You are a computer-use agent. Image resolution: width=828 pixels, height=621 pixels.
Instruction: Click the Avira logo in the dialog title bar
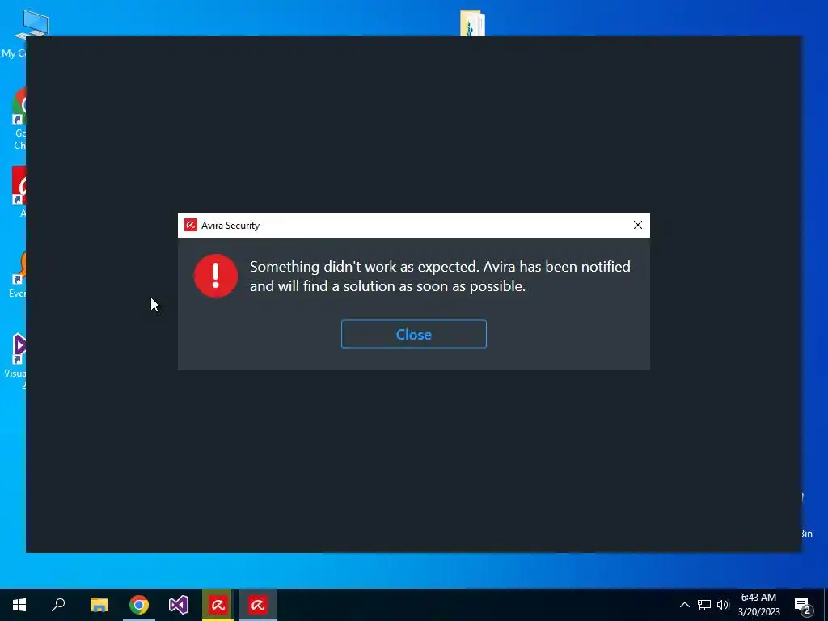click(190, 226)
